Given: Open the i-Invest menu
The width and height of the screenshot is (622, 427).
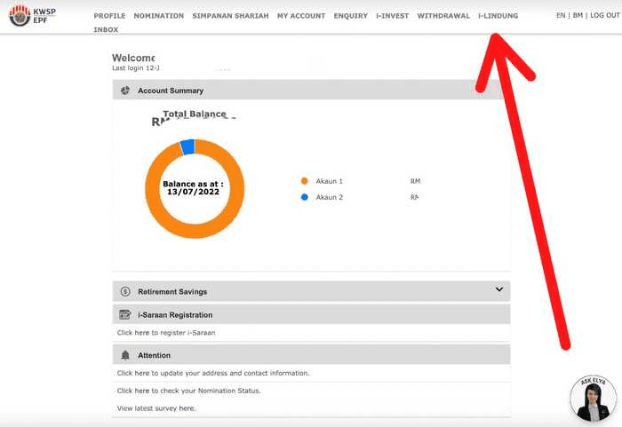Looking at the screenshot, I should coord(392,16).
